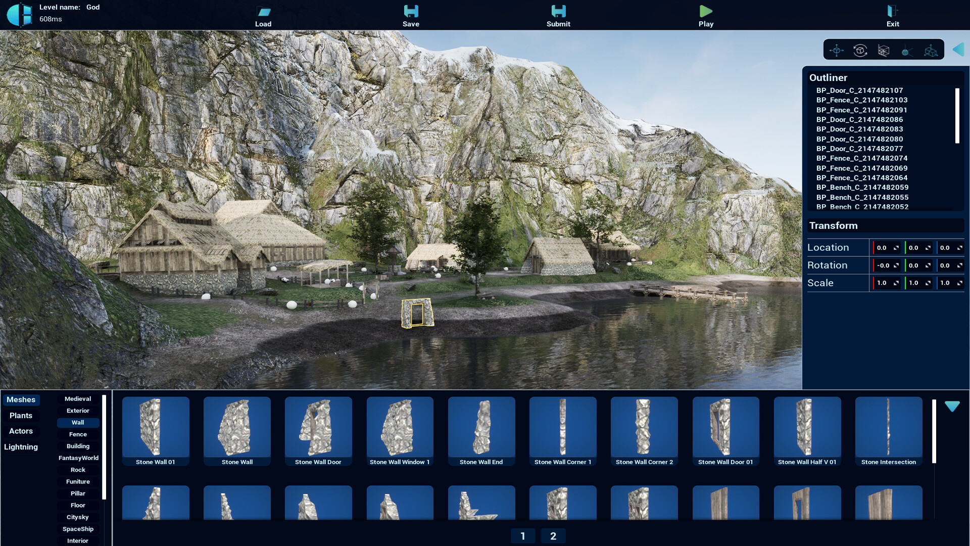Choose the Fence subcategory
This screenshot has height=546, width=970.
click(x=78, y=434)
